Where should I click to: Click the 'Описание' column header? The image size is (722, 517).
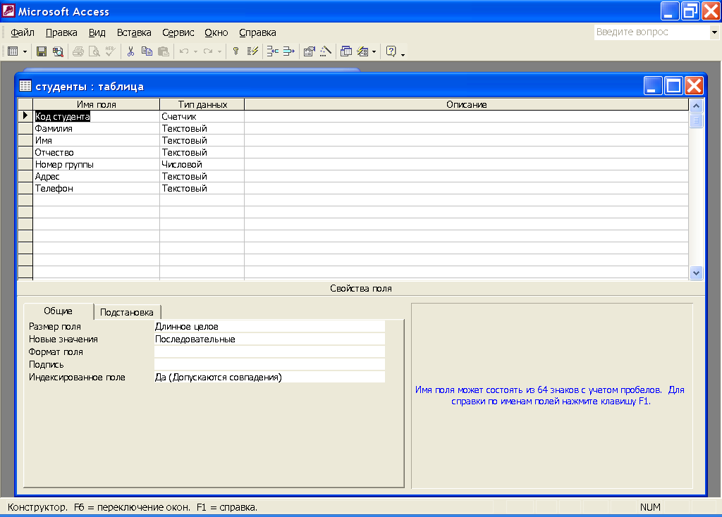(x=467, y=104)
